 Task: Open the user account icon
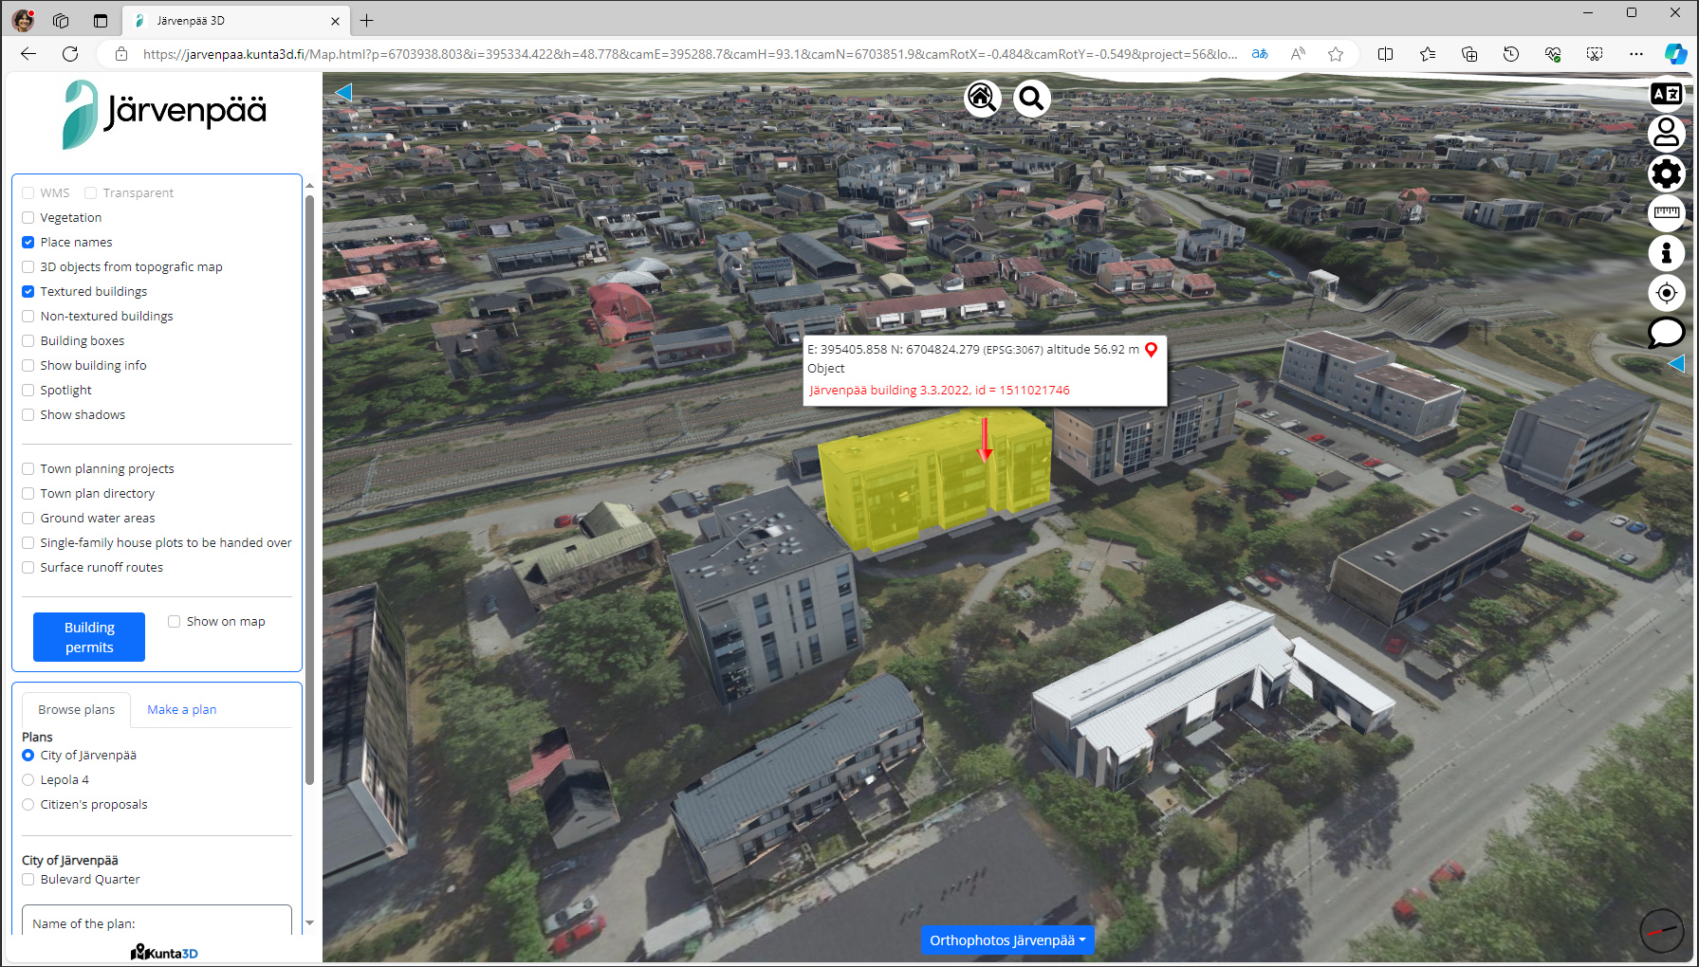[x=1666, y=134]
